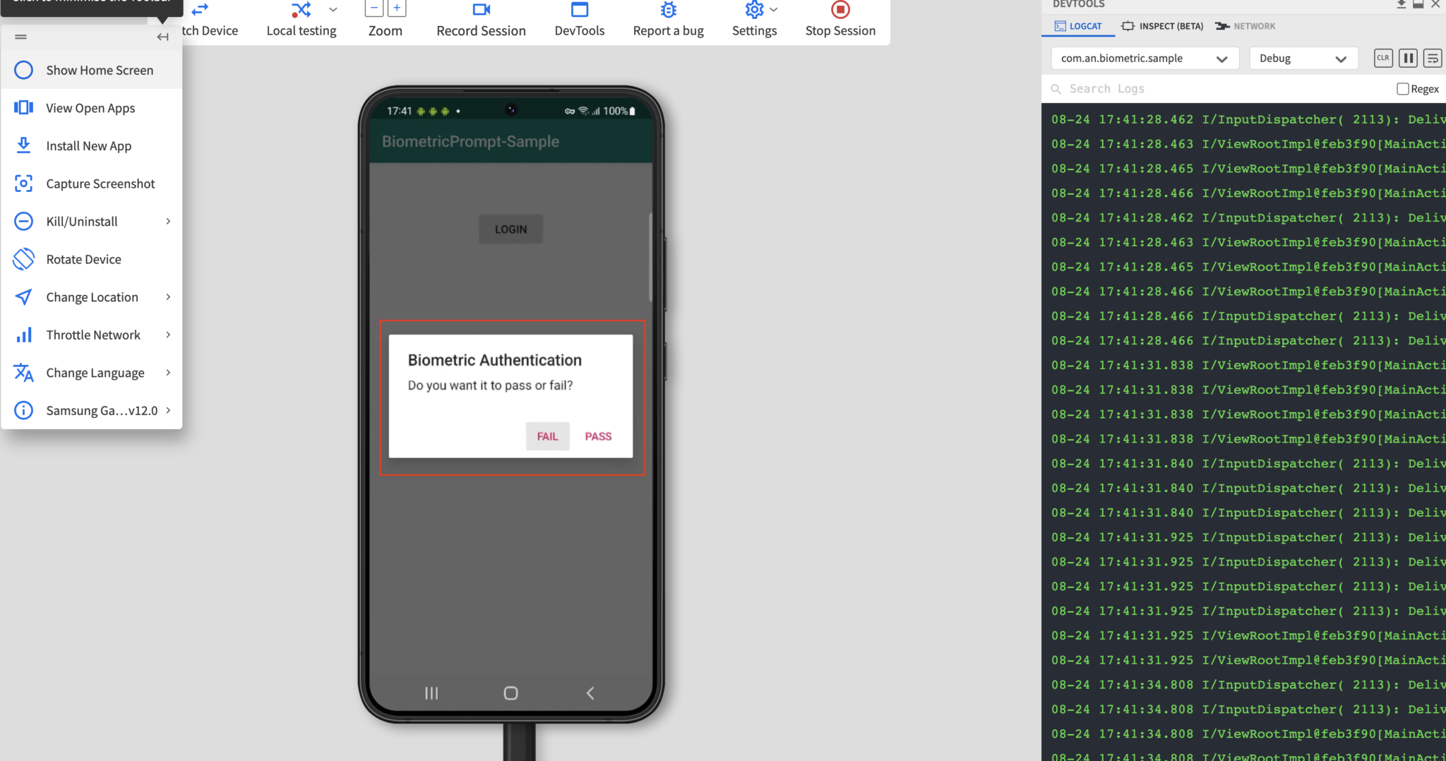Screen dimensions: 1446x761
Task: Click the Zoom minus stepper button
Action: 374,8
